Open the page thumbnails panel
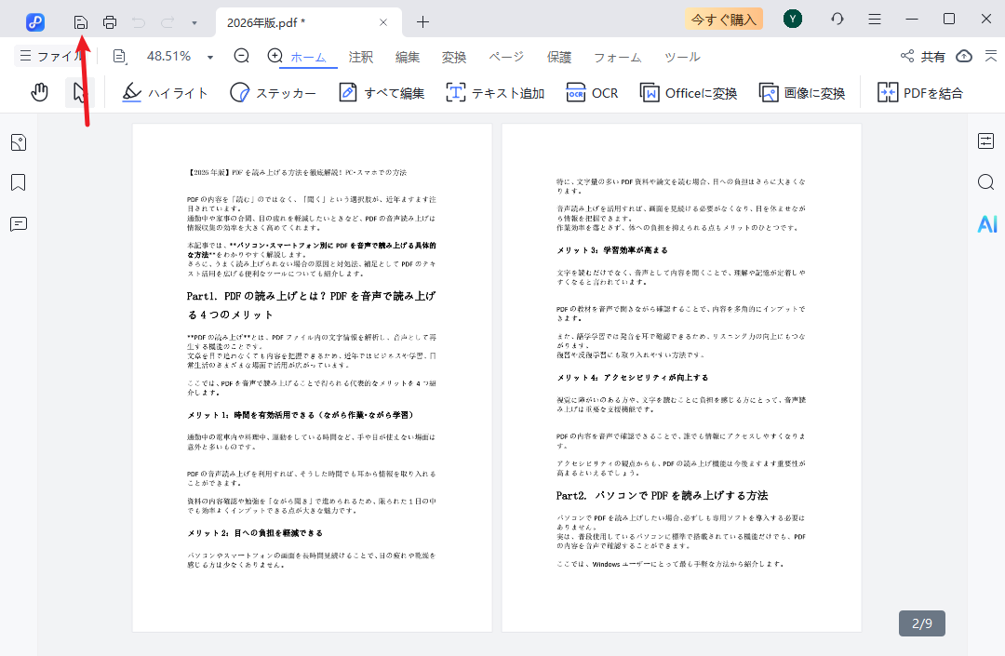 (19, 141)
